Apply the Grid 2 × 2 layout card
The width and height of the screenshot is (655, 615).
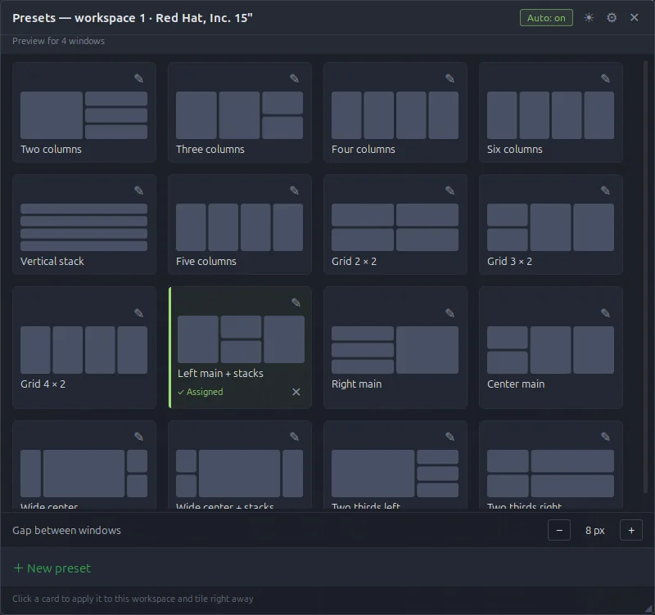[x=395, y=224]
